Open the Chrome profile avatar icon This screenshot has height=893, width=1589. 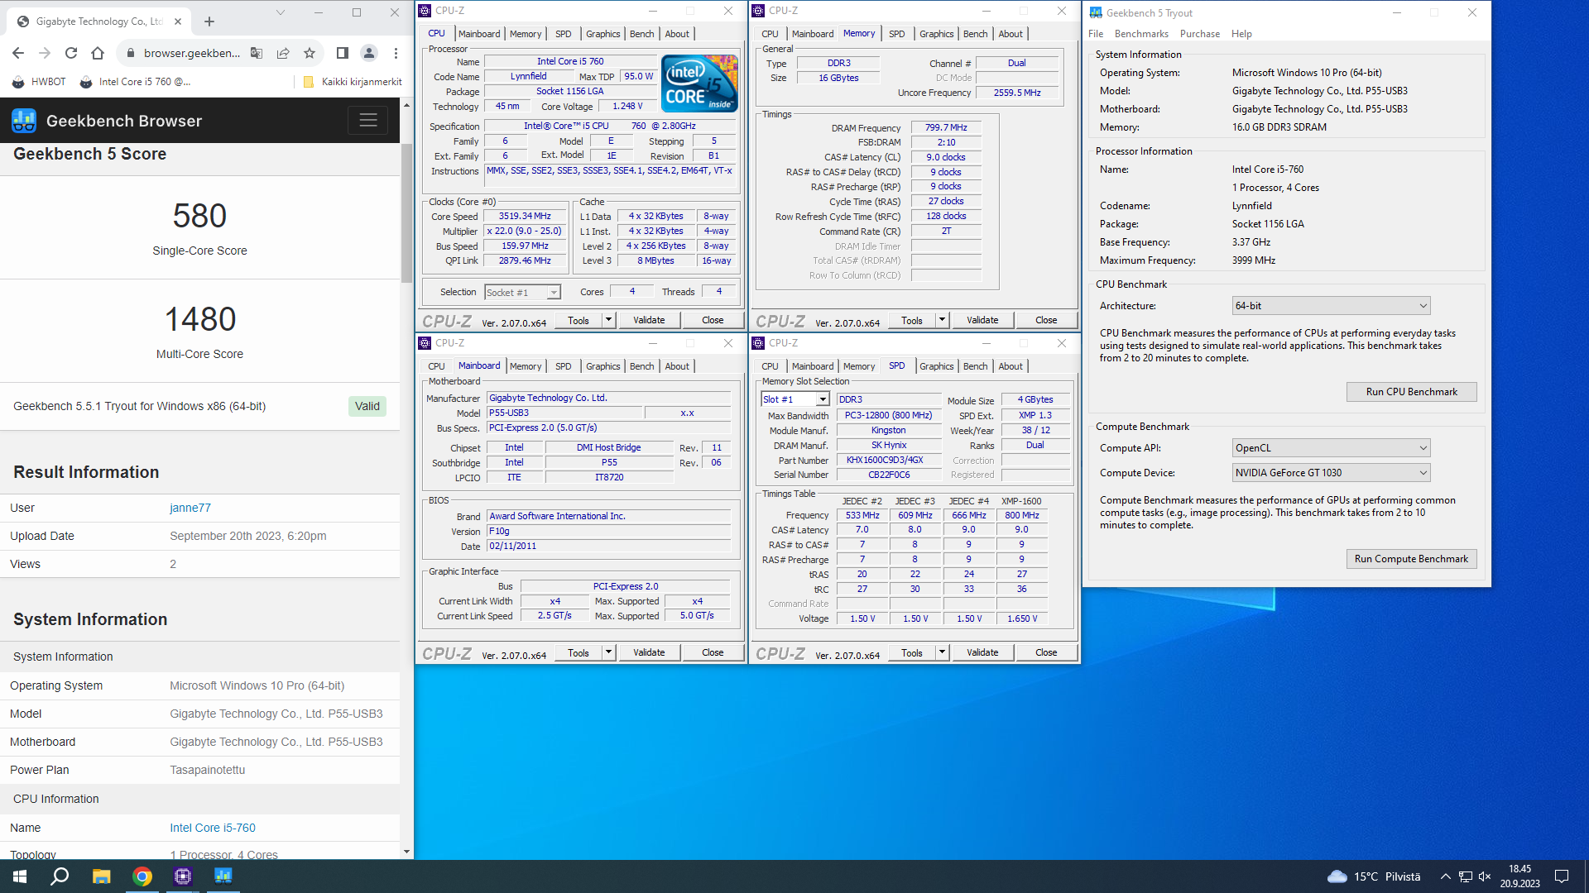[x=369, y=53]
